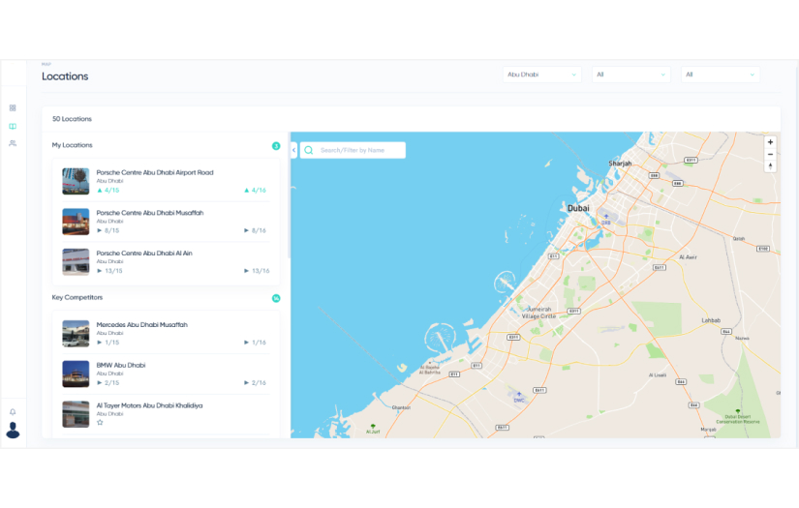The height and width of the screenshot is (508, 799).
Task: Open Porsche Centre Abu Dhabi Al Ain thumbnail
Action: (76, 261)
